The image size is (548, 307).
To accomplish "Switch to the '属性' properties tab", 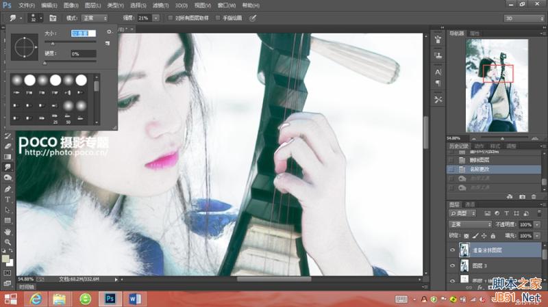I will coord(475,34).
